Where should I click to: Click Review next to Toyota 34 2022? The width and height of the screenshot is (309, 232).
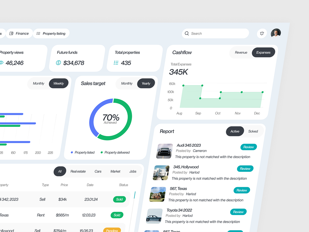(x=238, y=212)
